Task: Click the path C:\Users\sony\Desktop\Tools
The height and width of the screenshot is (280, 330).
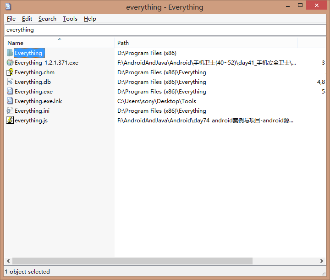Action: pos(157,101)
